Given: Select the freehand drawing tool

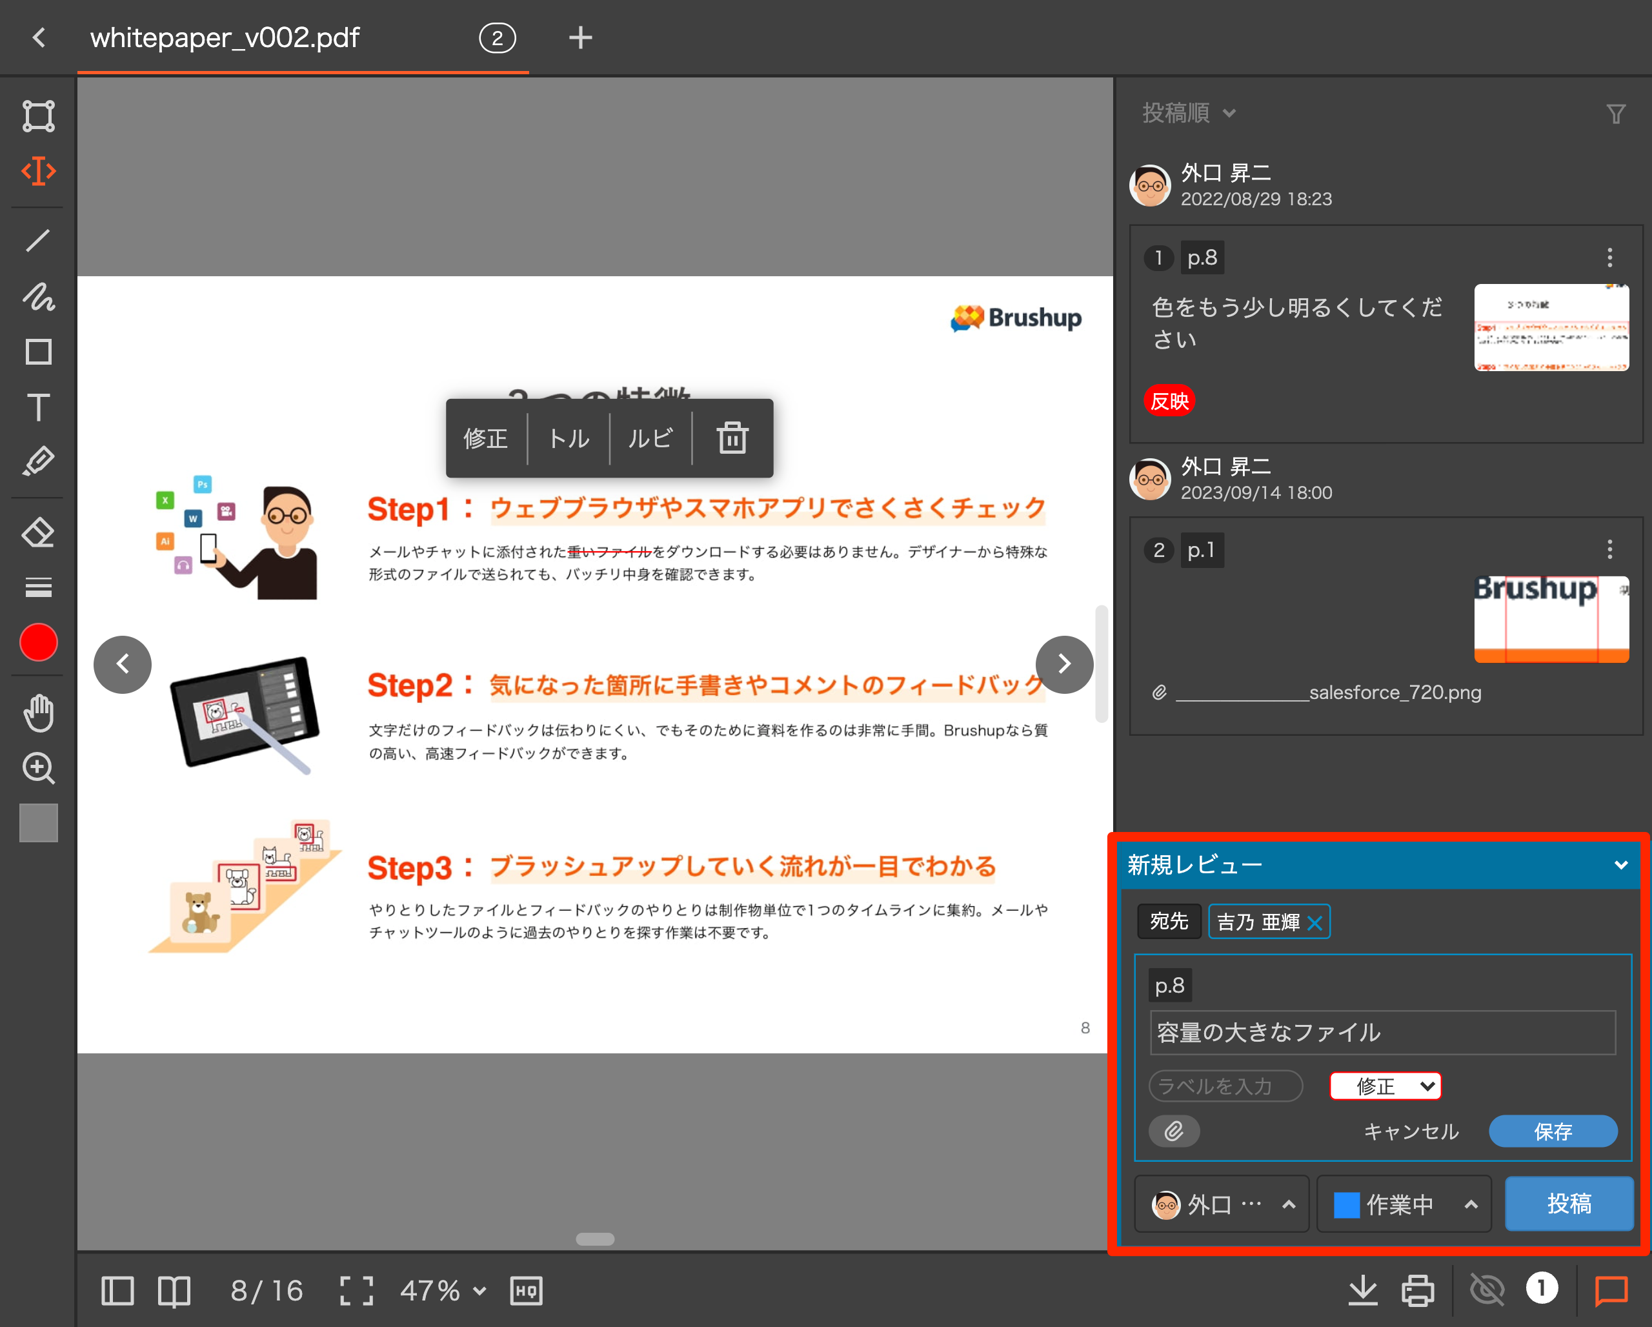Looking at the screenshot, I should pos(38,298).
